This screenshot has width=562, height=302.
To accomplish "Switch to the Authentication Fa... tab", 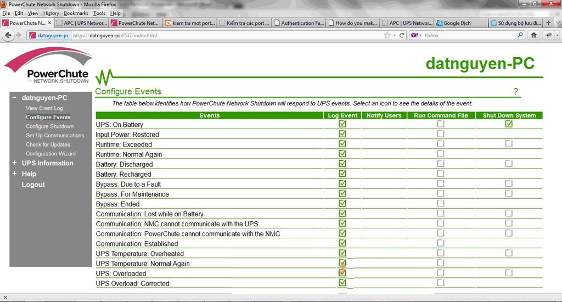I will pyautogui.click(x=299, y=23).
